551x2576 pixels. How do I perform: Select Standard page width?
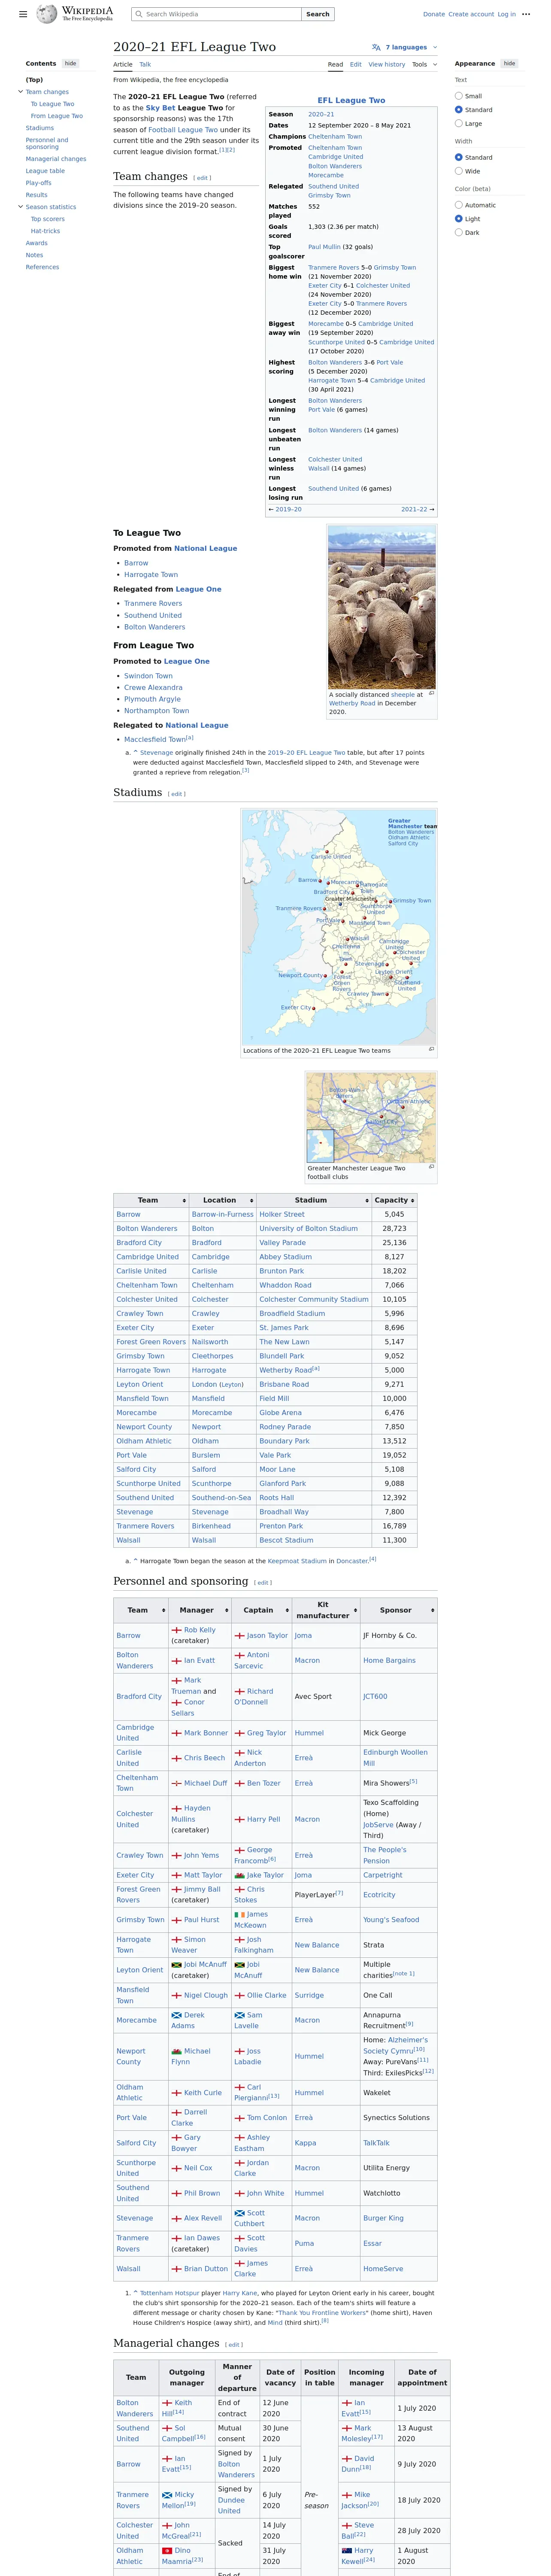(x=459, y=157)
